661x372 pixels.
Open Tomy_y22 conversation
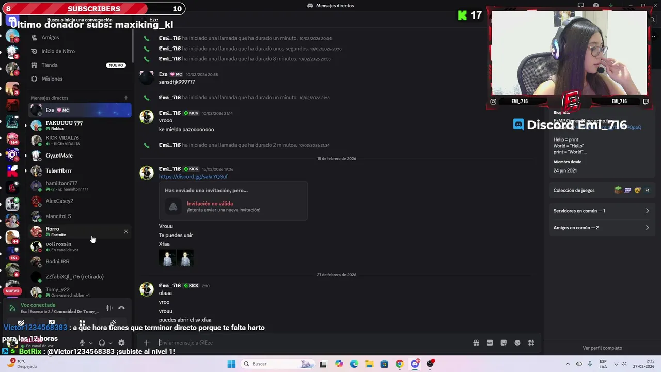click(80, 292)
